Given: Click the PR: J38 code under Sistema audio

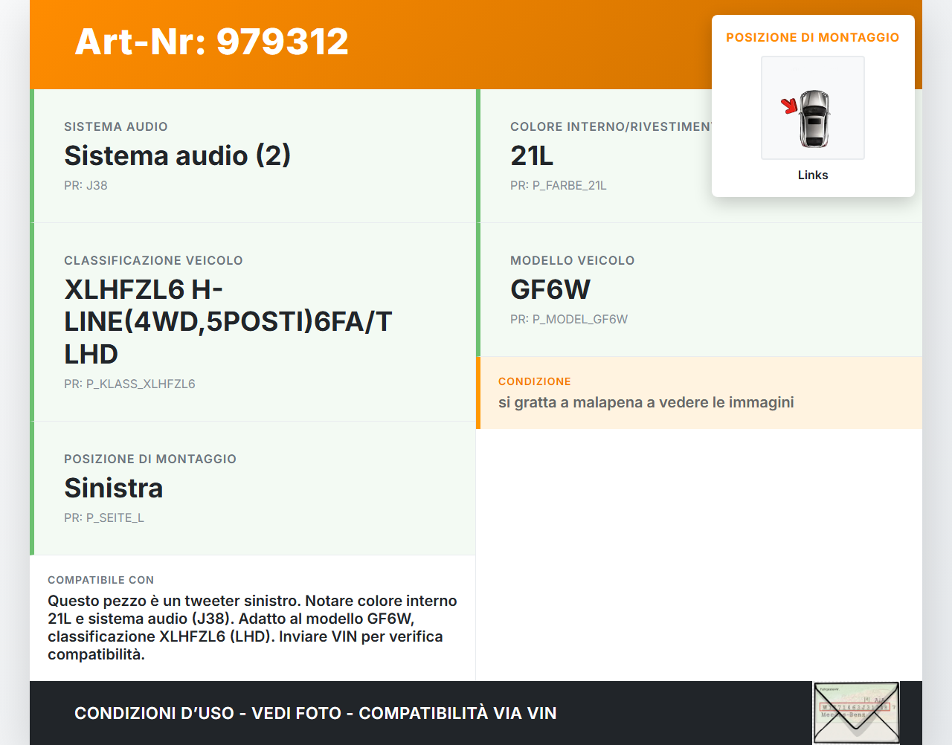Looking at the screenshot, I should click(x=86, y=185).
